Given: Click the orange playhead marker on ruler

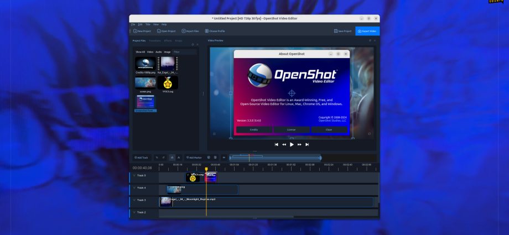Looking at the screenshot, I should point(206,169).
